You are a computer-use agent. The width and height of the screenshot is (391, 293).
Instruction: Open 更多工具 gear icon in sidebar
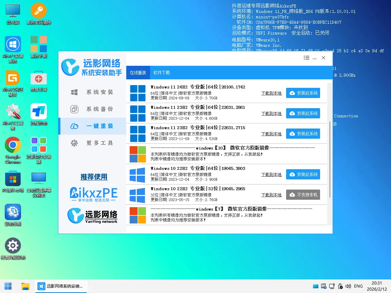(x=74, y=143)
